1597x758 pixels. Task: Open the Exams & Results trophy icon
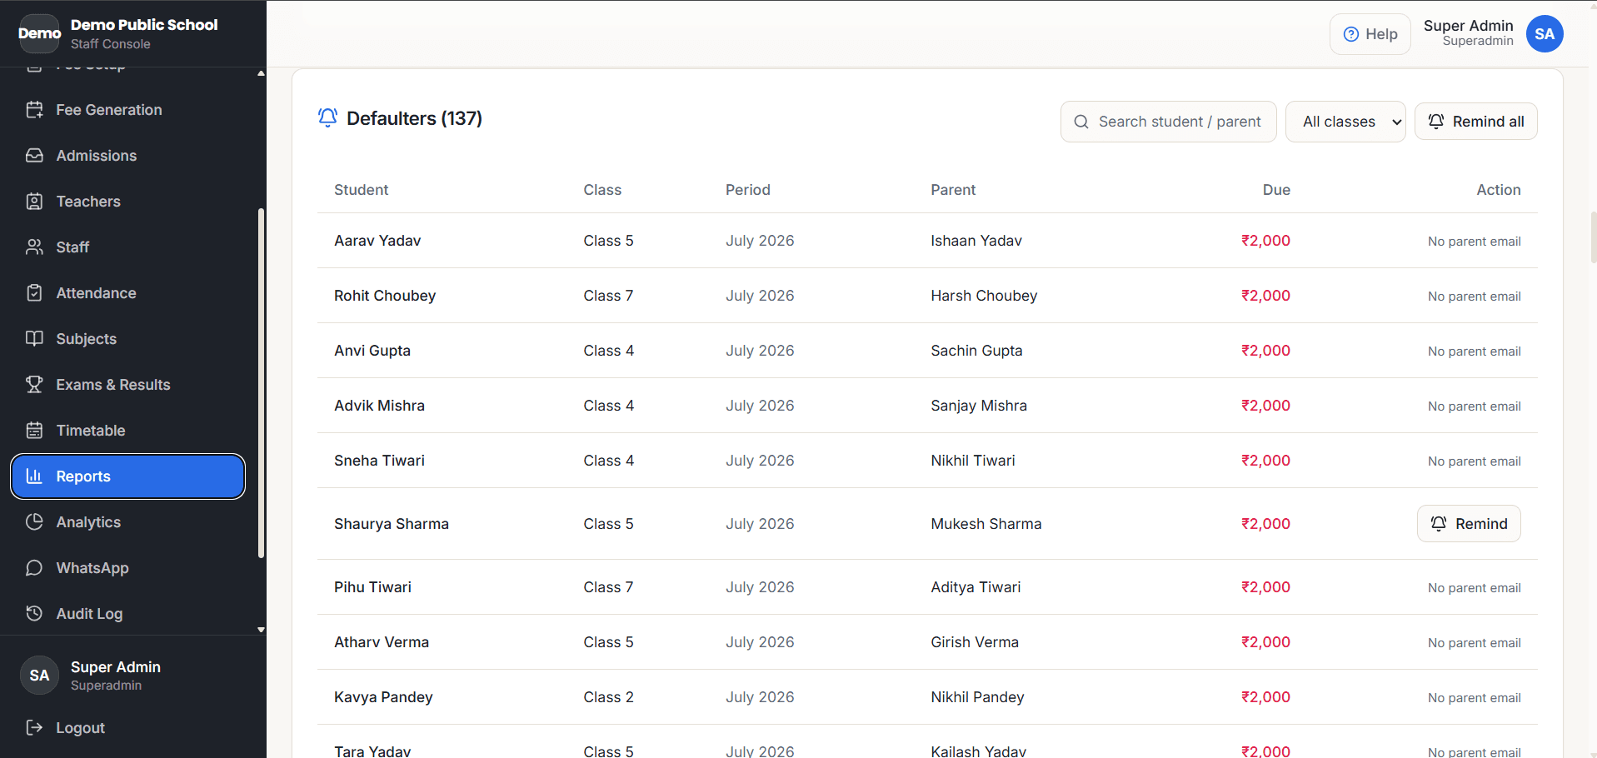pos(34,385)
